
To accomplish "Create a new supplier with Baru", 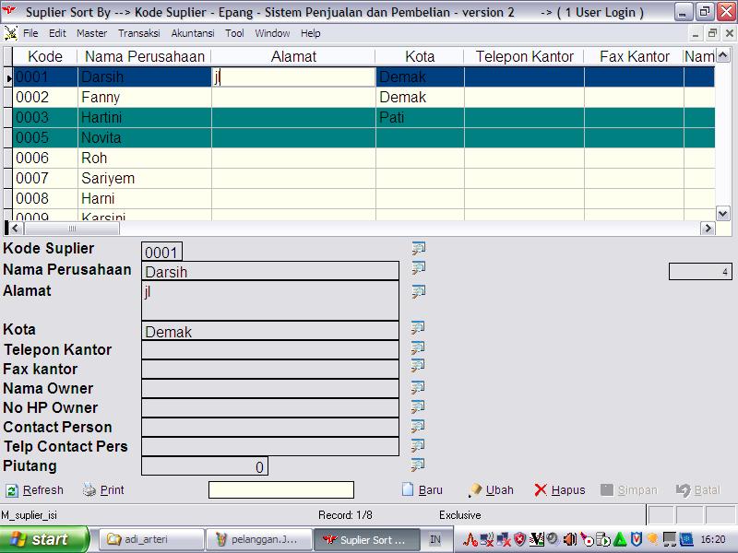I will 423,490.
